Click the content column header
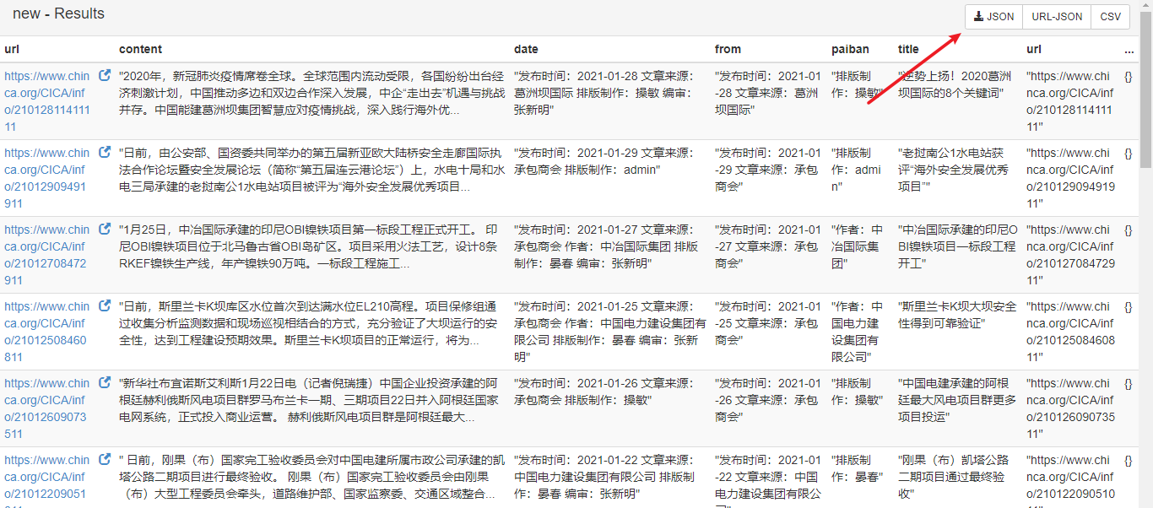1153x508 pixels. point(140,49)
